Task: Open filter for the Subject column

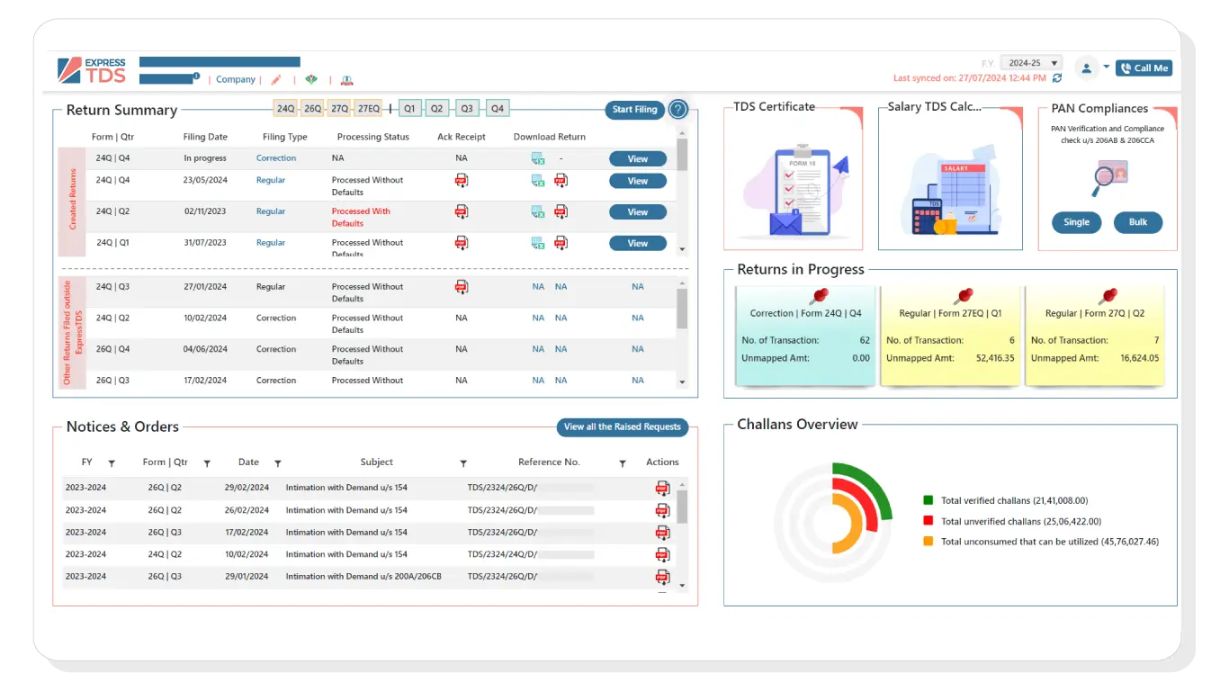Action: tap(463, 463)
